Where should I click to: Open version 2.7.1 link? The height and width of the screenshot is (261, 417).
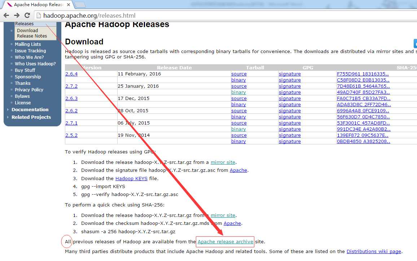[x=71, y=123]
